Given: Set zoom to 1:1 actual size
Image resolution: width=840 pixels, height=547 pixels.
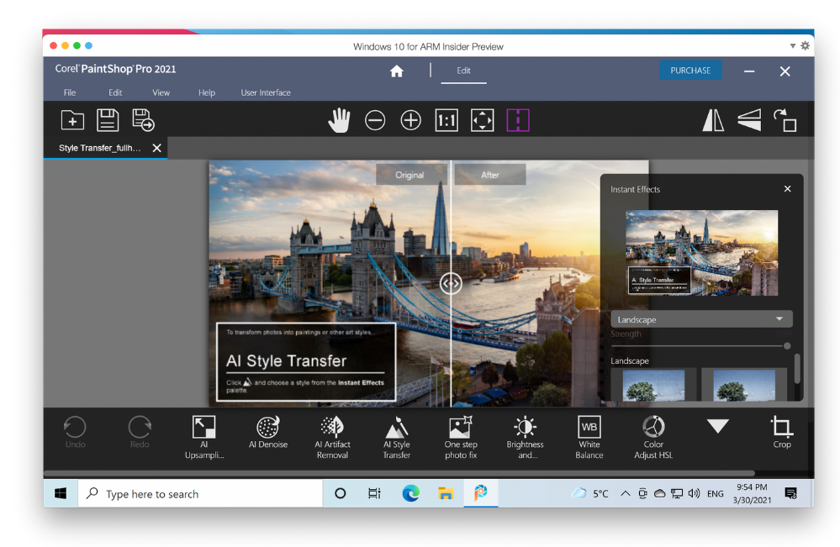Looking at the screenshot, I should tap(446, 121).
